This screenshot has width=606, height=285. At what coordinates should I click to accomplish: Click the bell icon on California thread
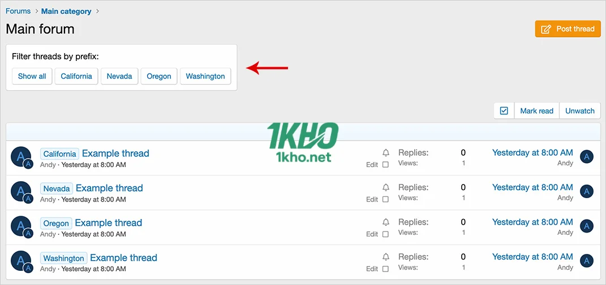386,153
